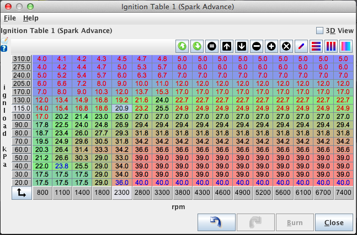Screen dimensions: 357x235
Task: Open the Help menu
Action: 31,18
